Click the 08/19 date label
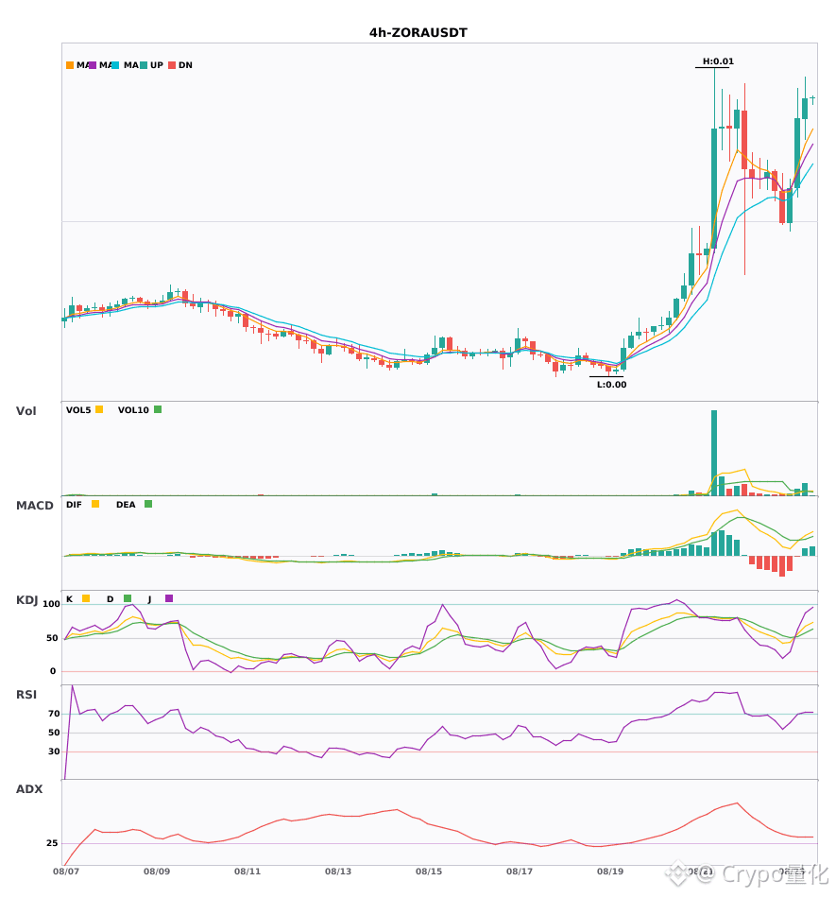Viewport: 836px width, 898px height. click(610, 872)
